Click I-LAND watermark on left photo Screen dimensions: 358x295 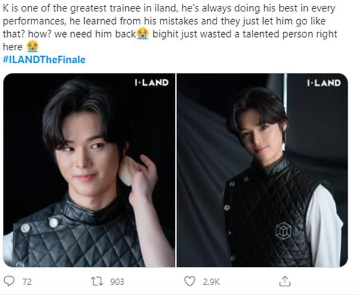[152, 82]
